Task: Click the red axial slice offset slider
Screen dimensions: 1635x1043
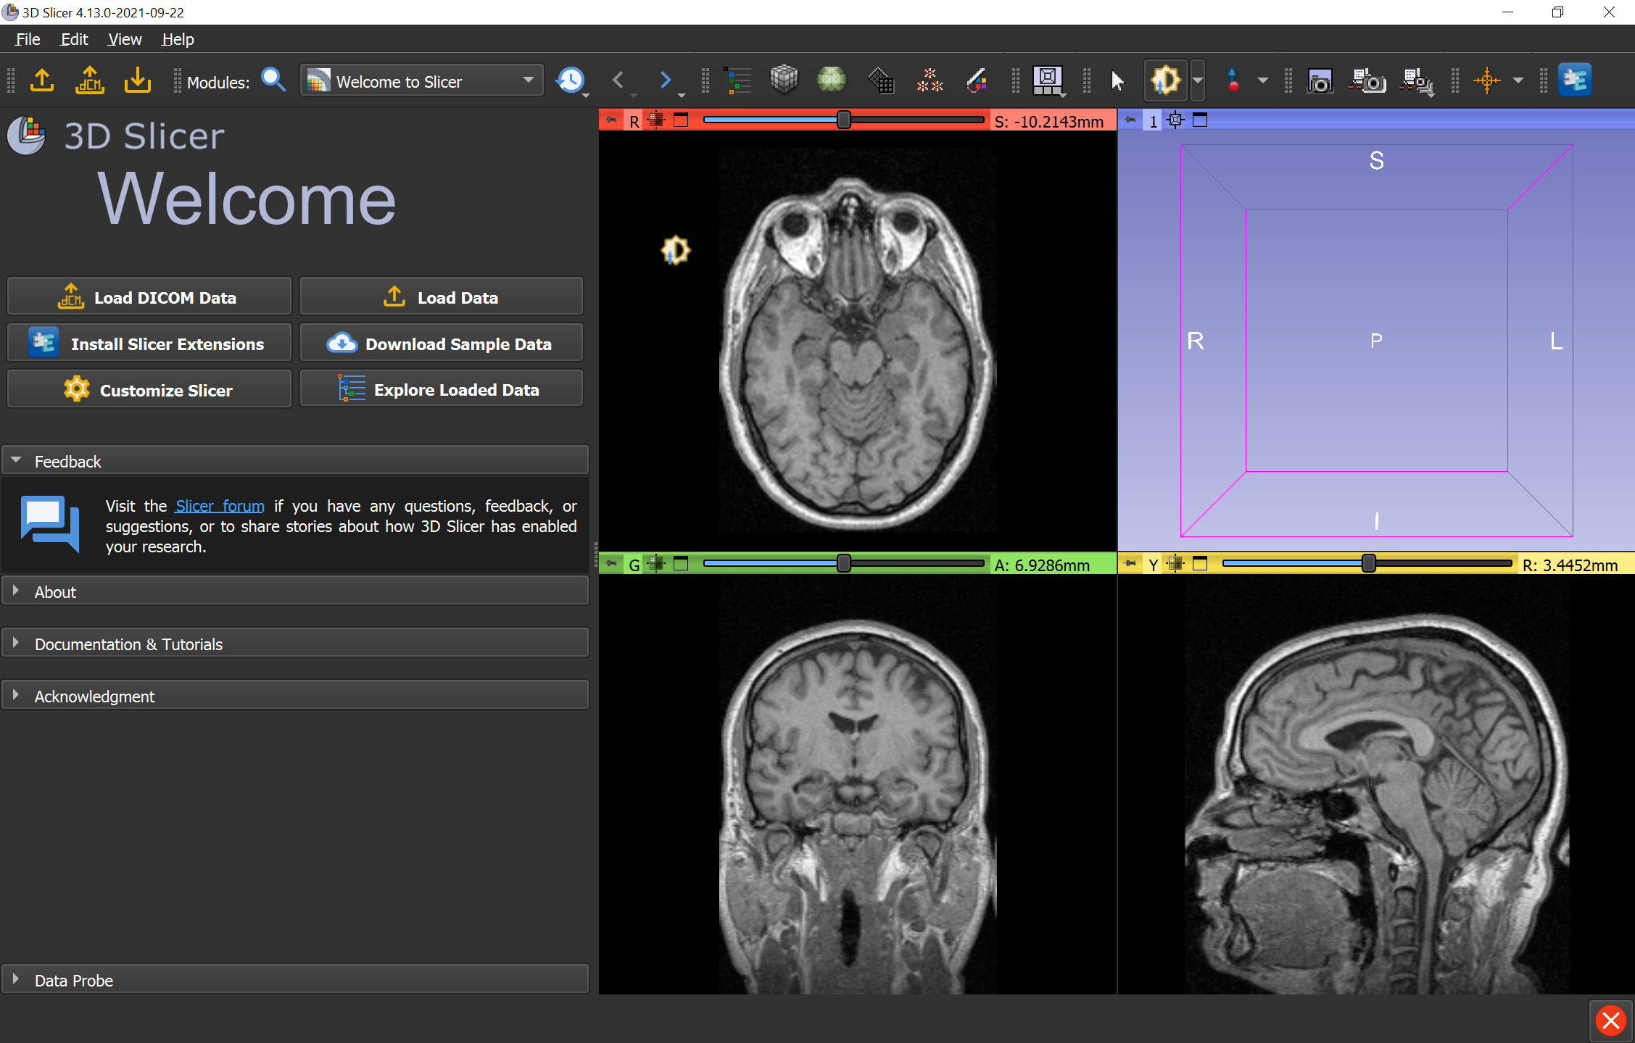Action: (x=844, y=120)
